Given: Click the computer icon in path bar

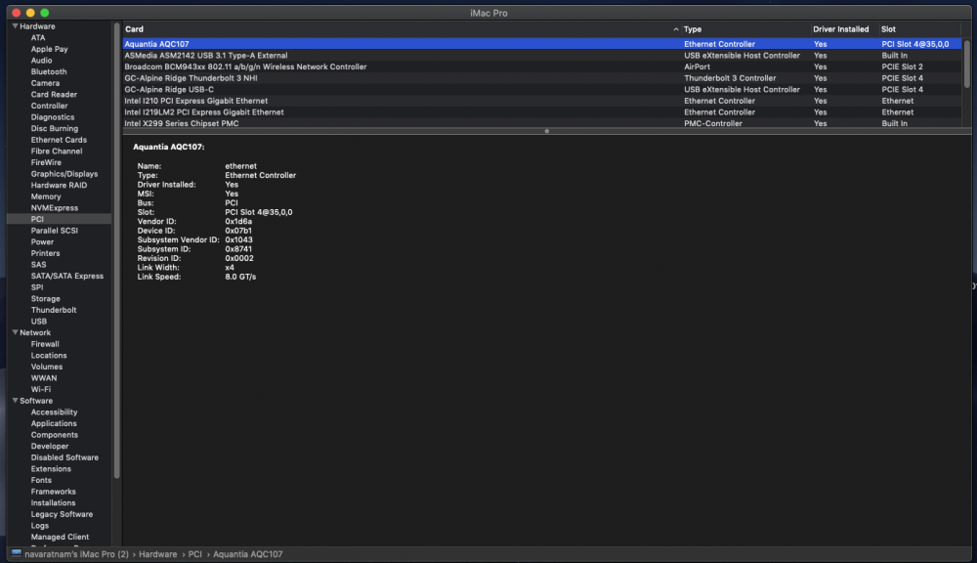Looking at the screenshot, I should (17, 553).
